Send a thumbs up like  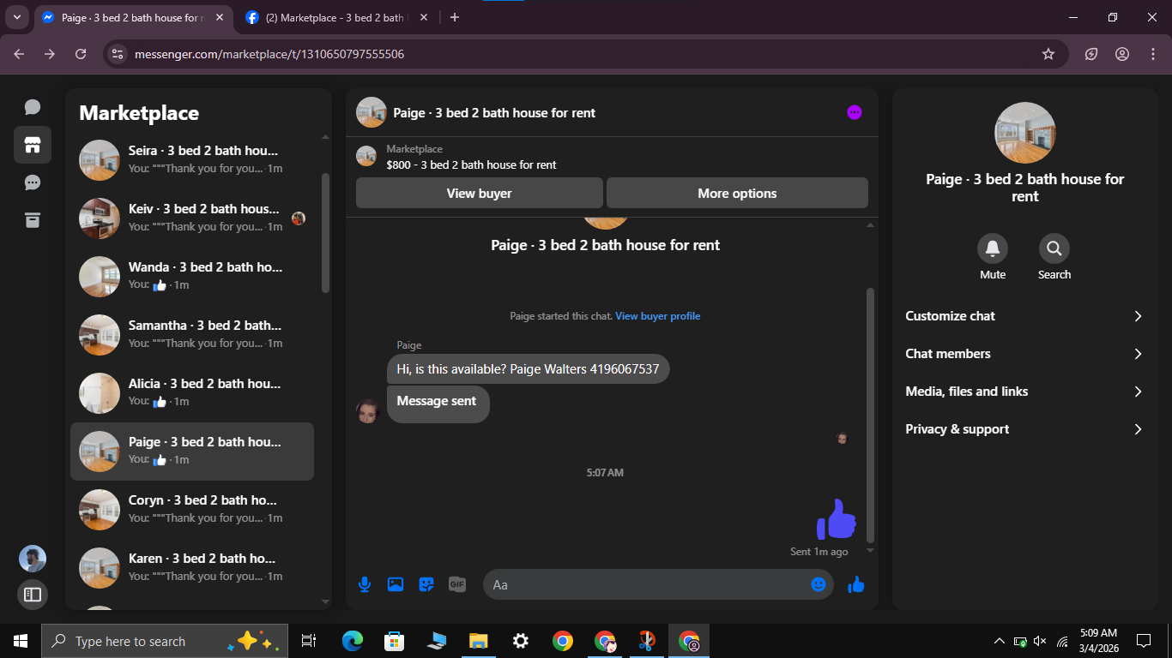tap(856, 584)
